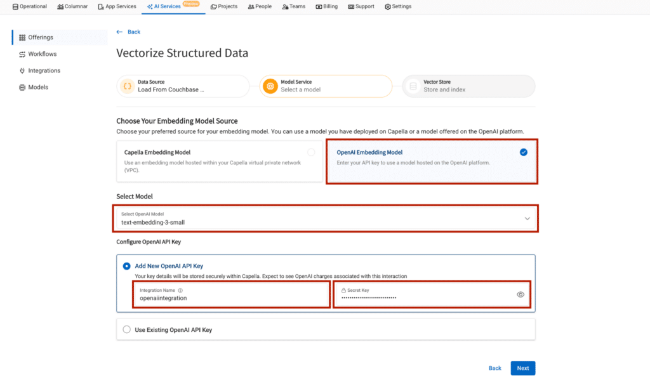The width and height of the screenshot is (650, 380).
Task: Click the OpenAI Embedding Model checkmark
Action: [x=524, y=152]
